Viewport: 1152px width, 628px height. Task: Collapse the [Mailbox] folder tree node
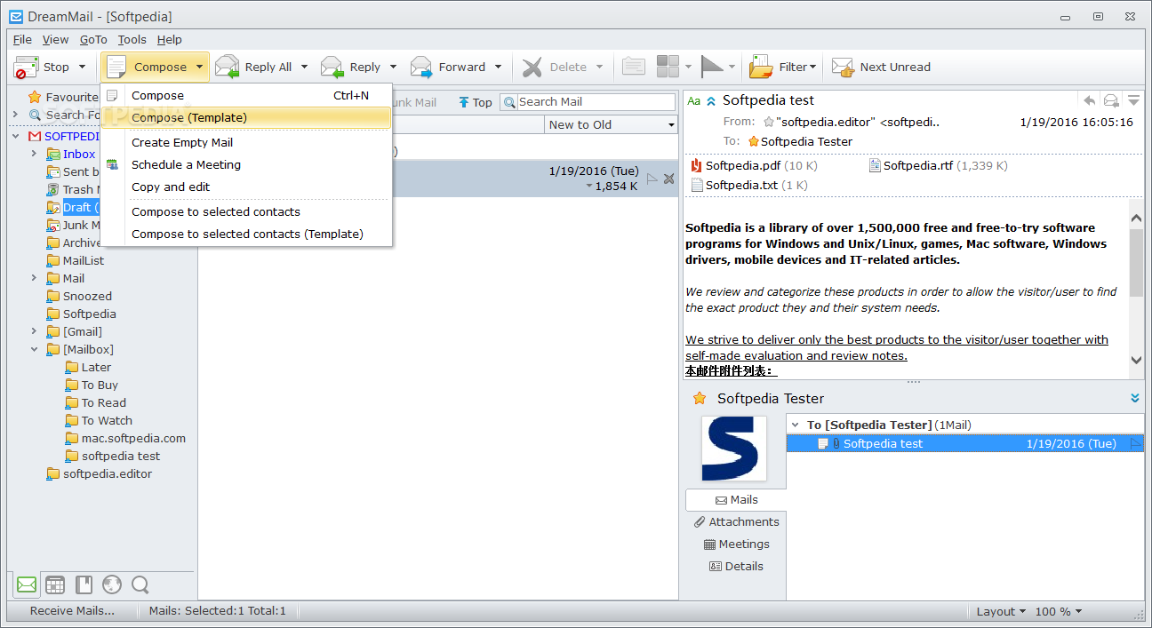(x=35, y=349)
